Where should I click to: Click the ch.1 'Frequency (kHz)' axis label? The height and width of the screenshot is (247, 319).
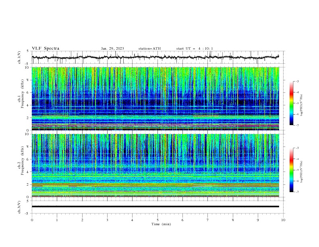(x=23, y=94)
